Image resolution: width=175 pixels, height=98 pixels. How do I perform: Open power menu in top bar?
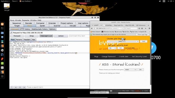coord(171,1)
